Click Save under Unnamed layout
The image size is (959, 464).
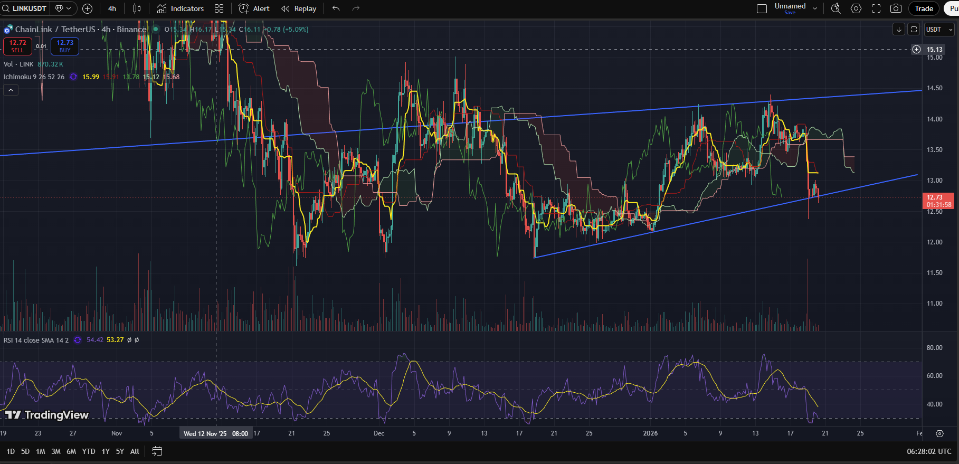click(x=790, y=13)
